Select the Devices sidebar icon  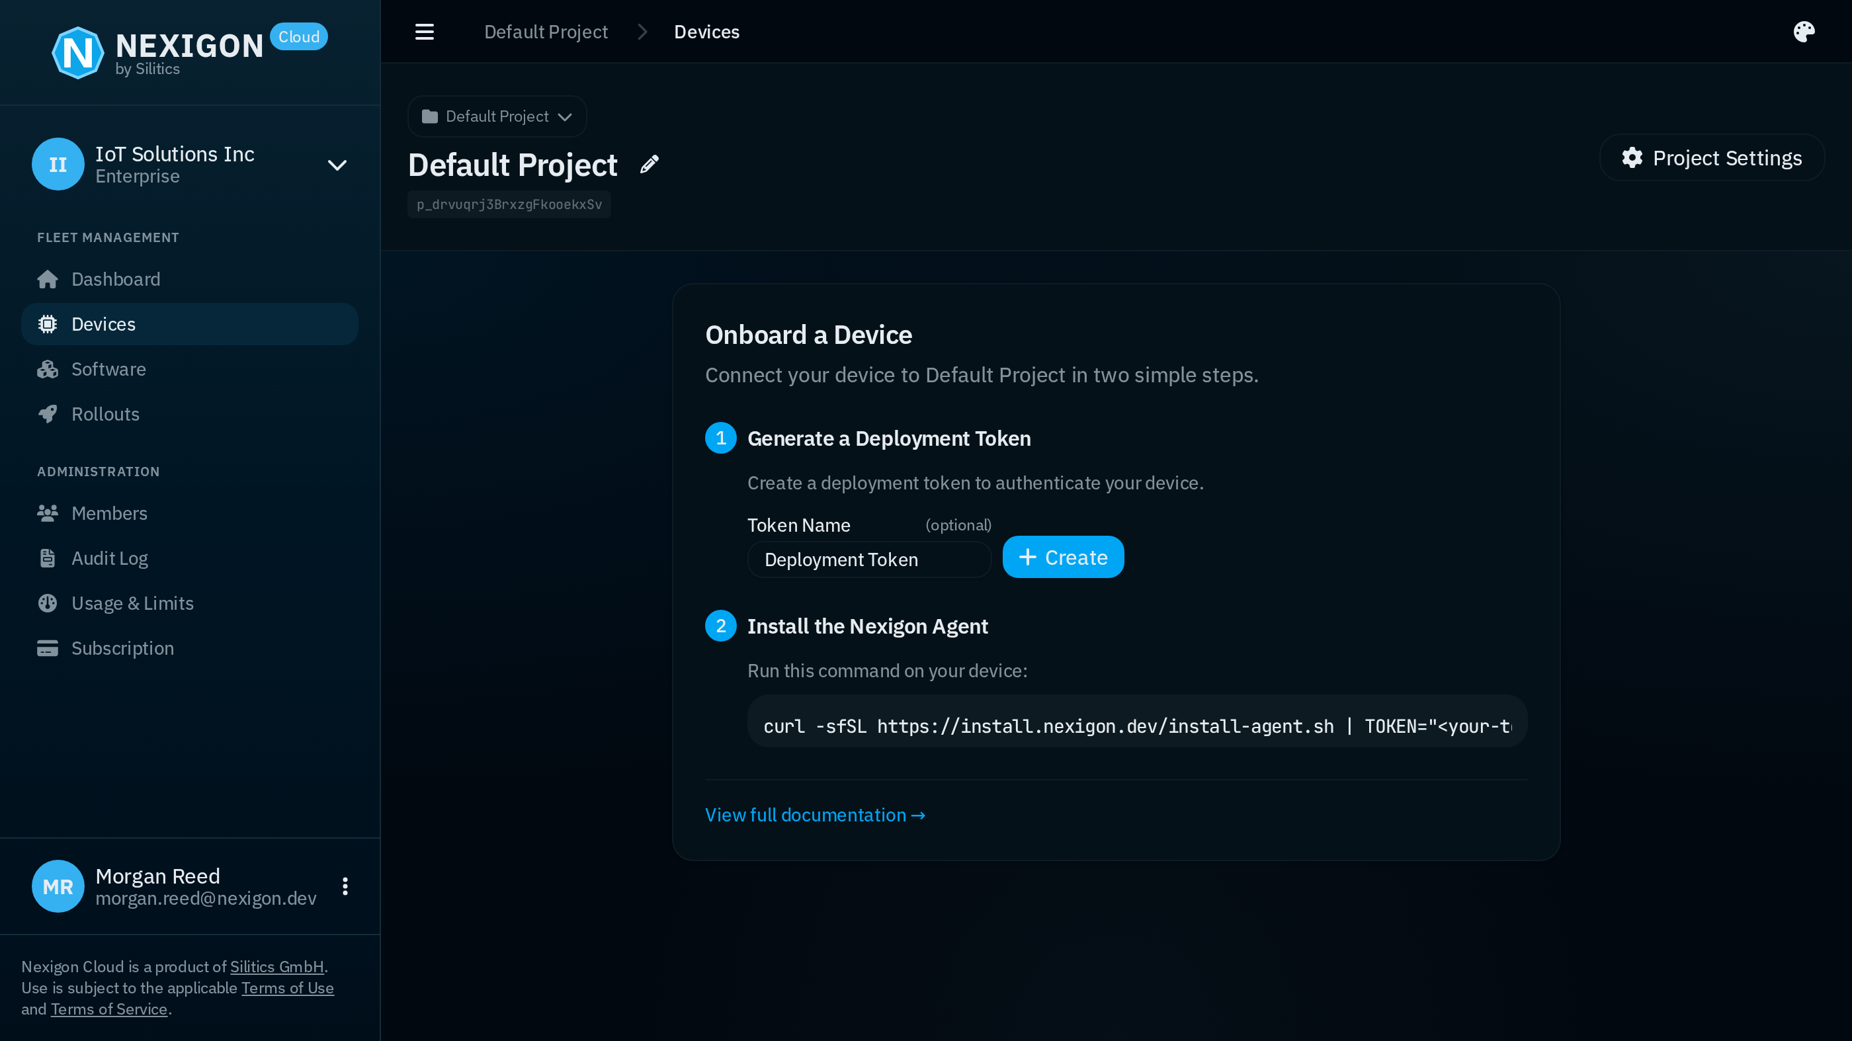coord(48,323)
